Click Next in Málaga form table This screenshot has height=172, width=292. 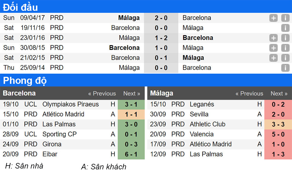[x=279, y=93]
